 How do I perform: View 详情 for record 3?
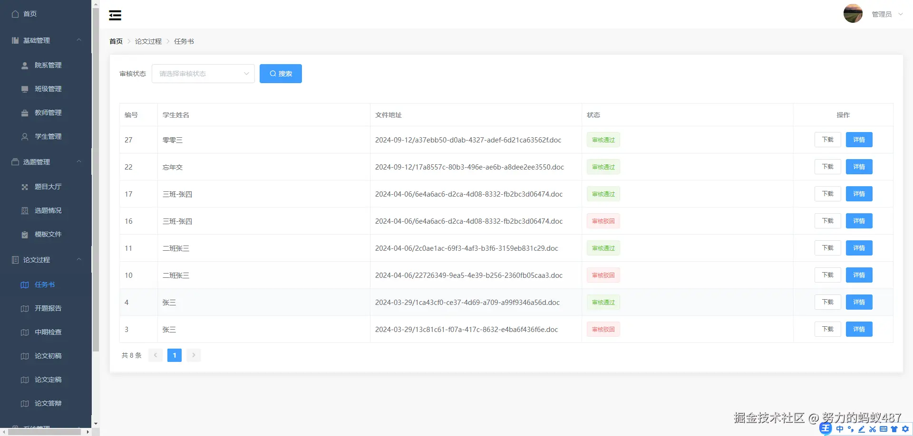[859, 329]
